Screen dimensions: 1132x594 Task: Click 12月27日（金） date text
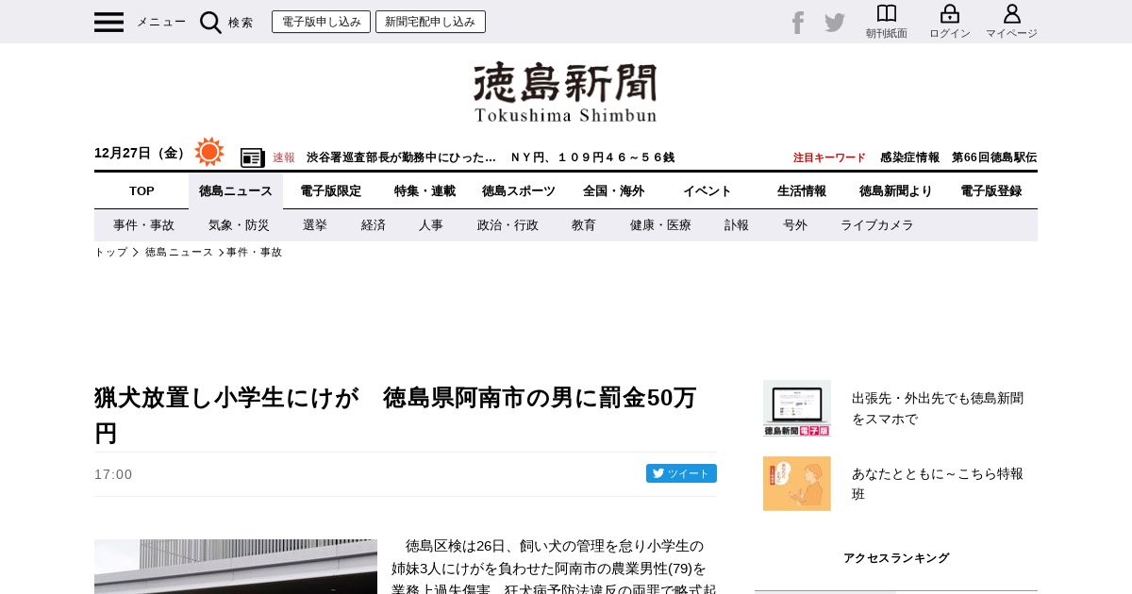point(141,153)
